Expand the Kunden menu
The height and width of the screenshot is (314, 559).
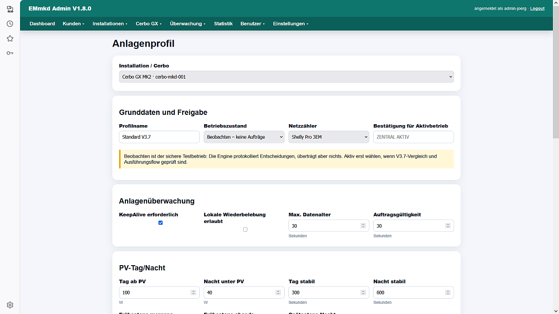pos(74,24)
